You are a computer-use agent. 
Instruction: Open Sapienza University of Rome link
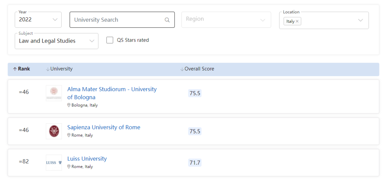[x=104, y=127]
